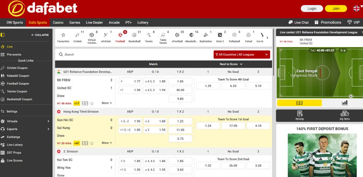Open the Tennis sport icon
This screenshot has width=363, height=177.
(x=149, y=37)
